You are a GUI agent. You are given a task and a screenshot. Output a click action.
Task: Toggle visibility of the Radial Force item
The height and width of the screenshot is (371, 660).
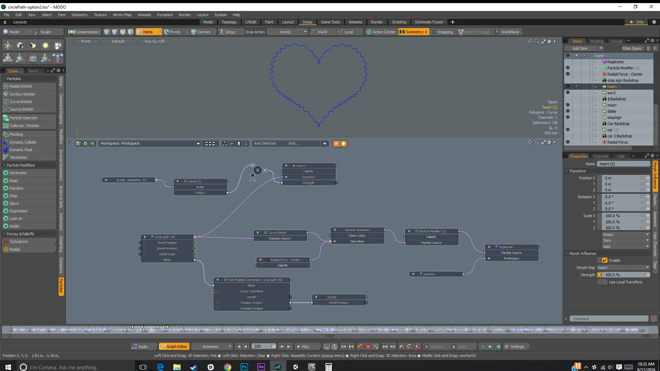[568, 142]
